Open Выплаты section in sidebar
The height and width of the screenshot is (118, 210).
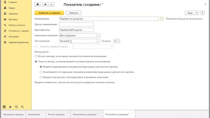click(13, 19)
